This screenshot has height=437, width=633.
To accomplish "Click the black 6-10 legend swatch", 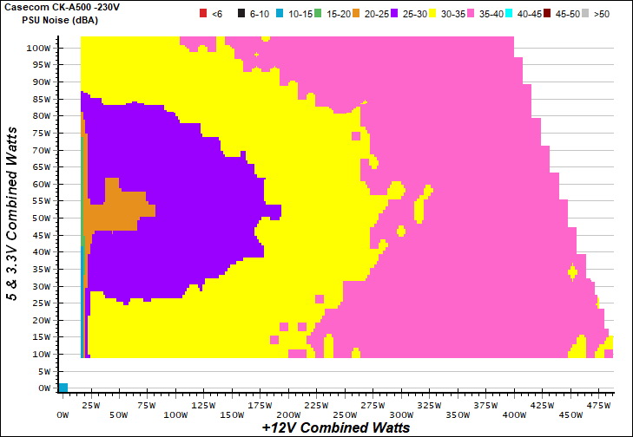I will click(241, 14).
